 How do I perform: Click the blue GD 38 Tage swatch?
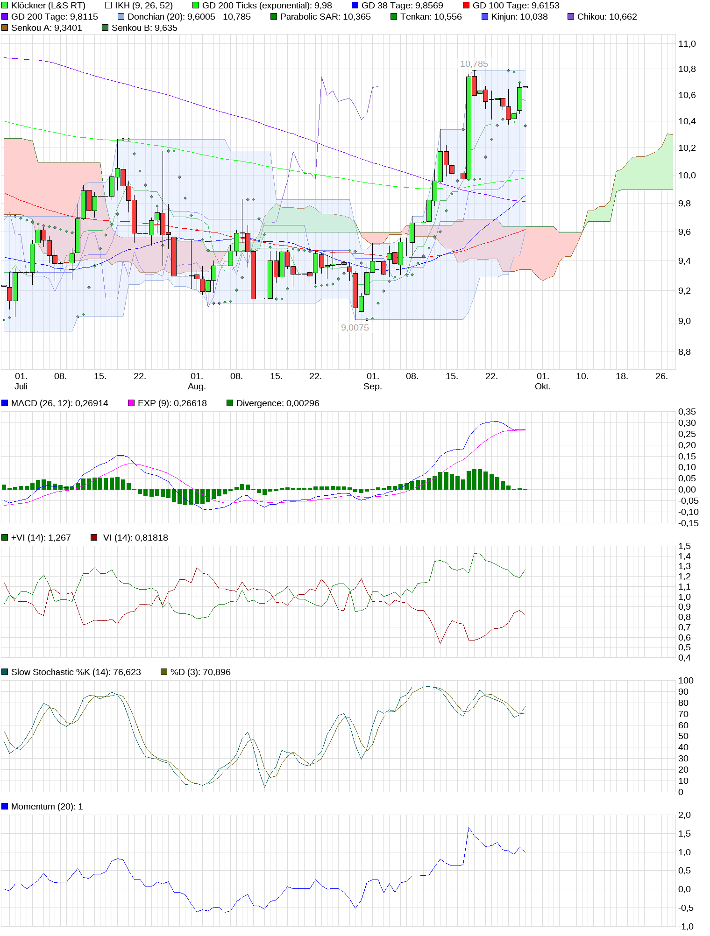coord(355,6)
